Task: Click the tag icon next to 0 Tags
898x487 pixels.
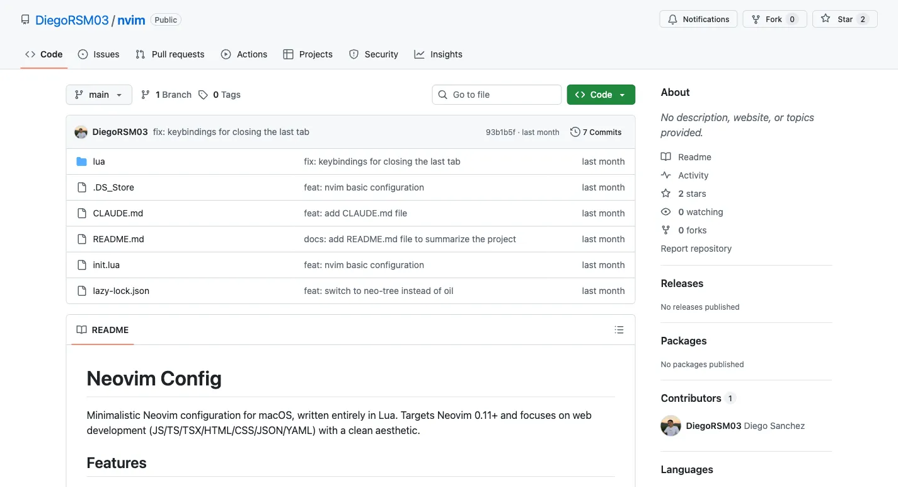Action: [x=203, y=95]
